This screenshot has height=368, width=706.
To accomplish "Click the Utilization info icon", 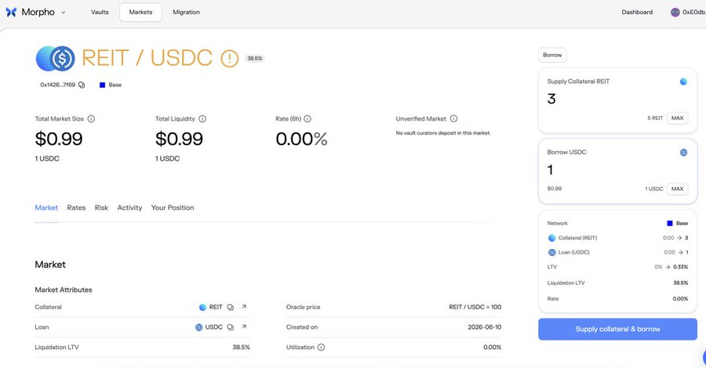I will click(x=321, y=347).
